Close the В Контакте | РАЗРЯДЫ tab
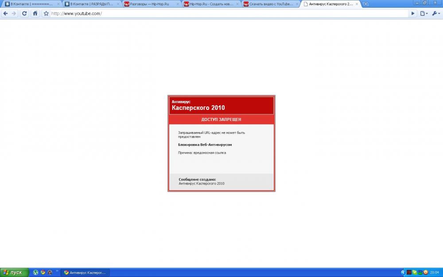Screen dimensions: 443x277 [x=118, y=4]
